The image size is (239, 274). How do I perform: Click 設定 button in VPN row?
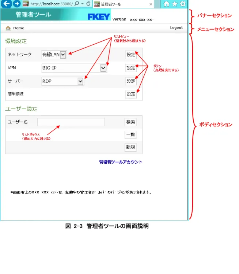pos(131,68)
